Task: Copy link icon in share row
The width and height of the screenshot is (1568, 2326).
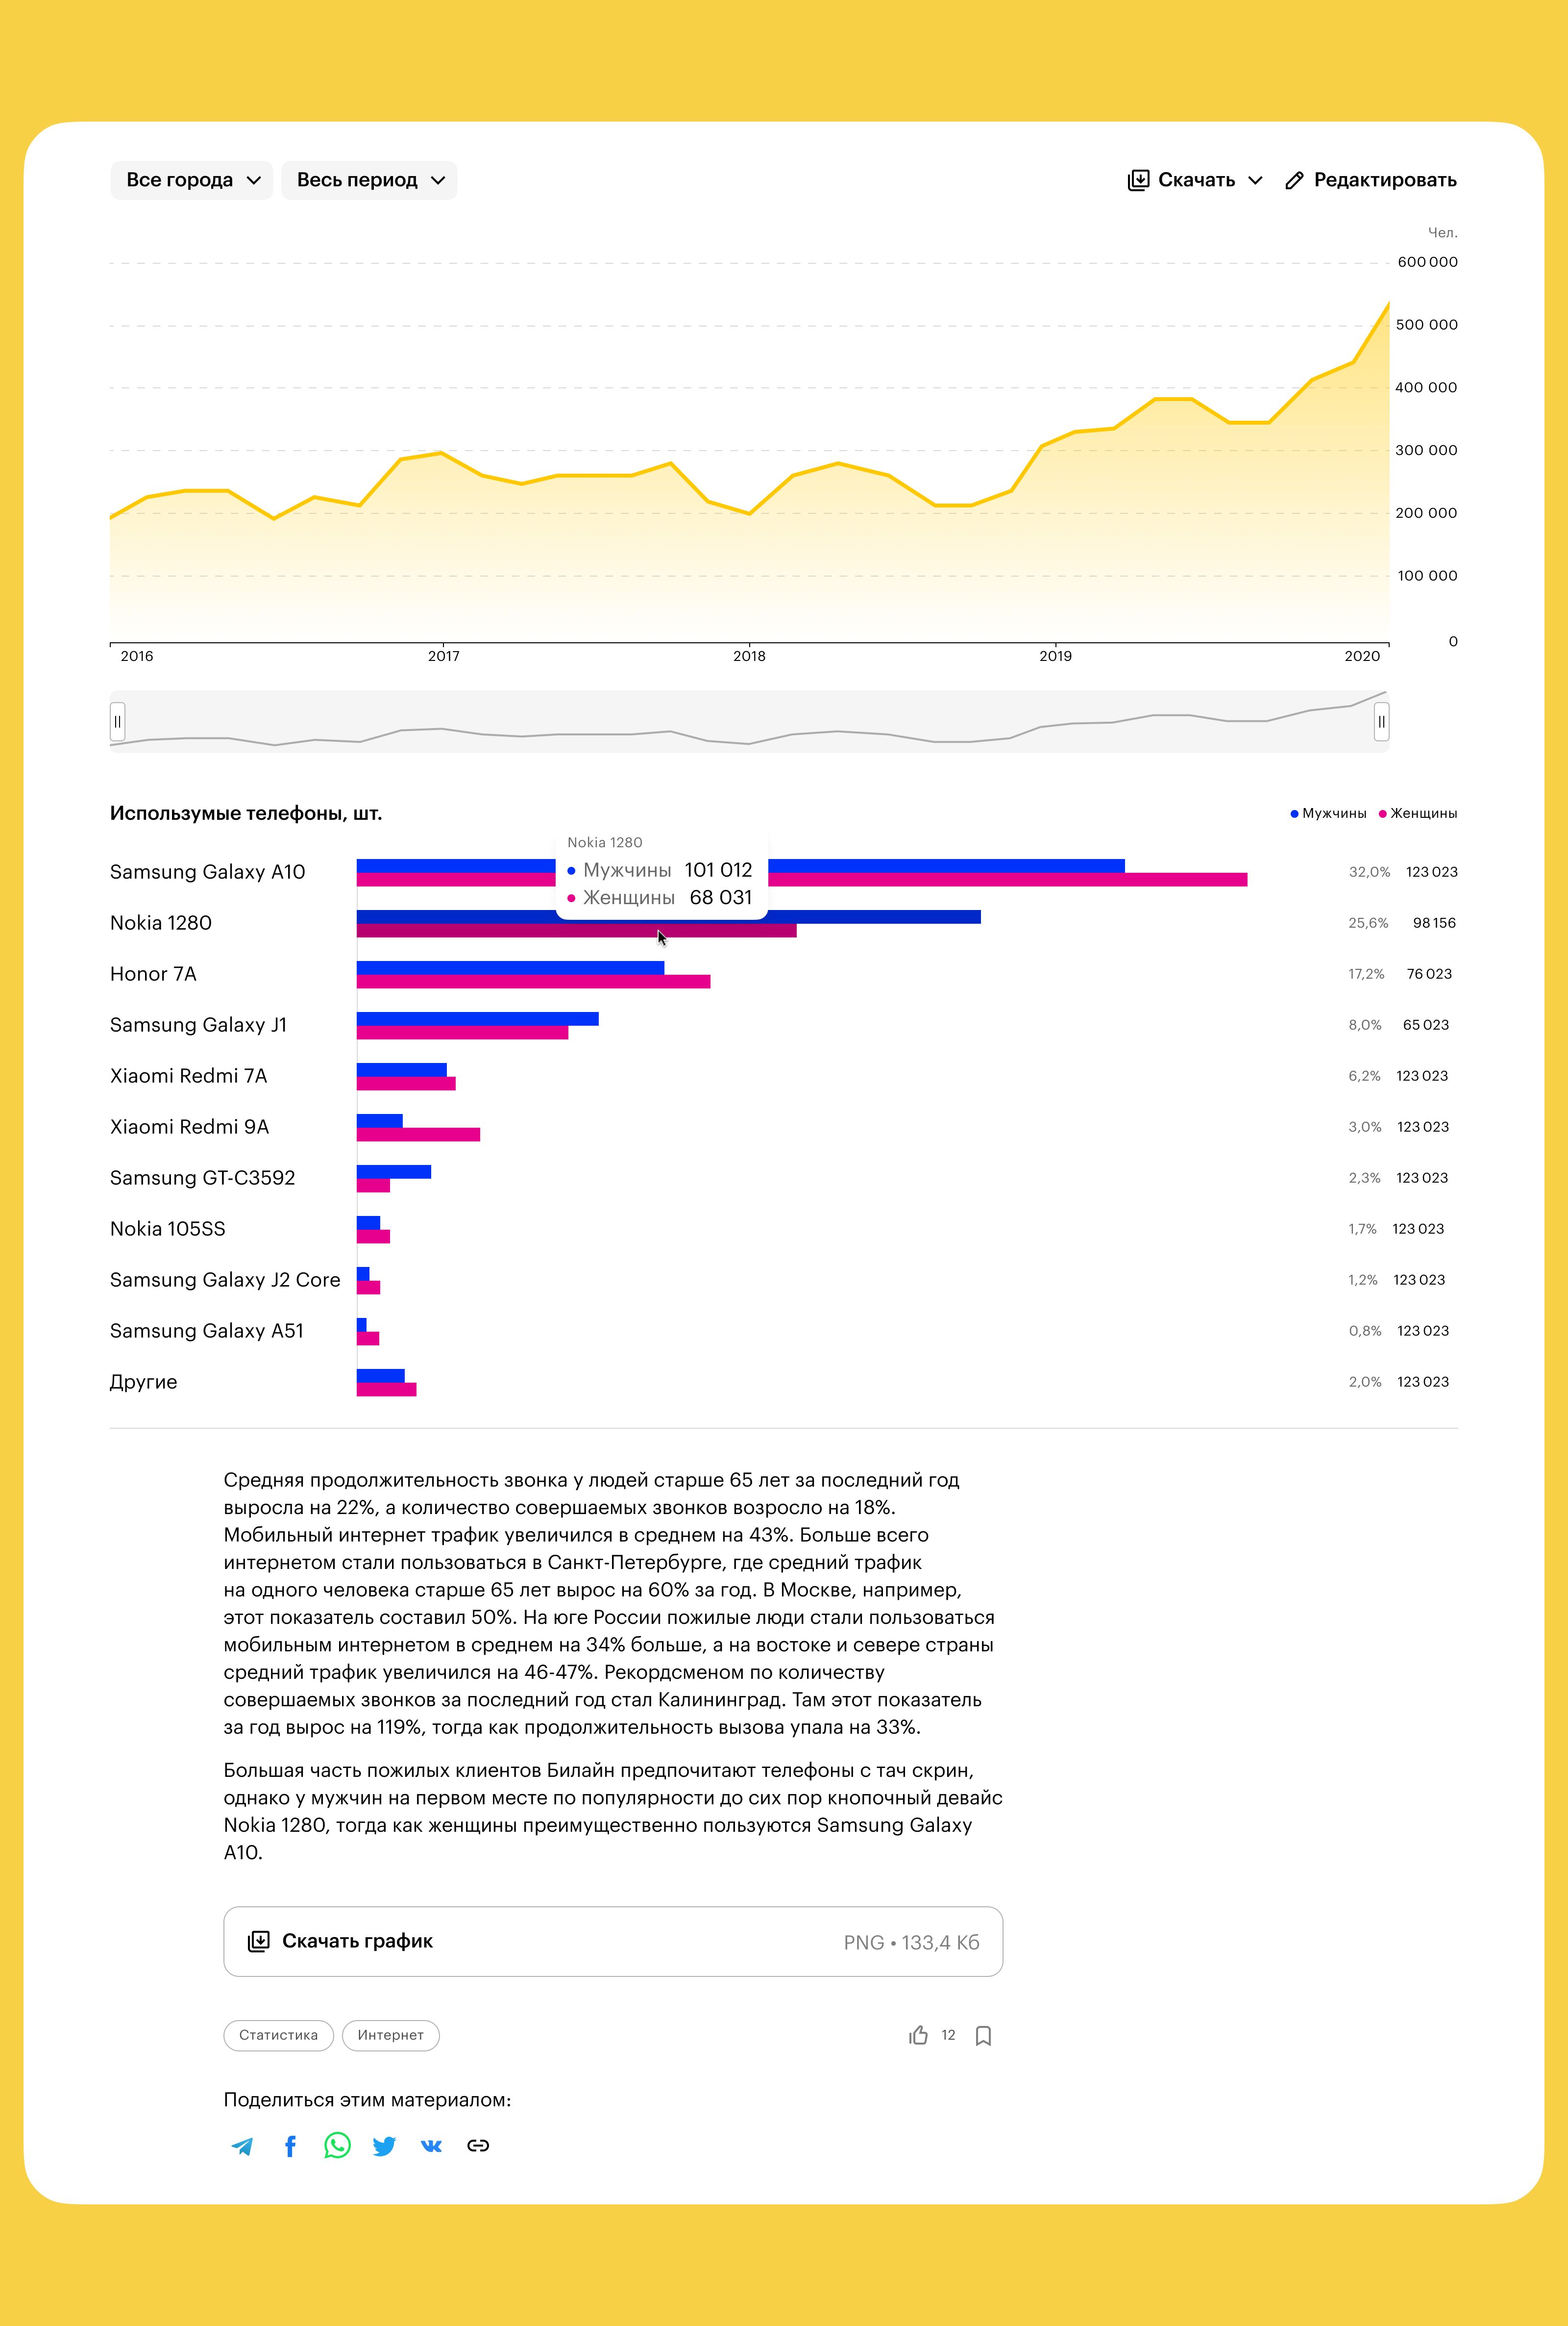Action: point(478,2146)
